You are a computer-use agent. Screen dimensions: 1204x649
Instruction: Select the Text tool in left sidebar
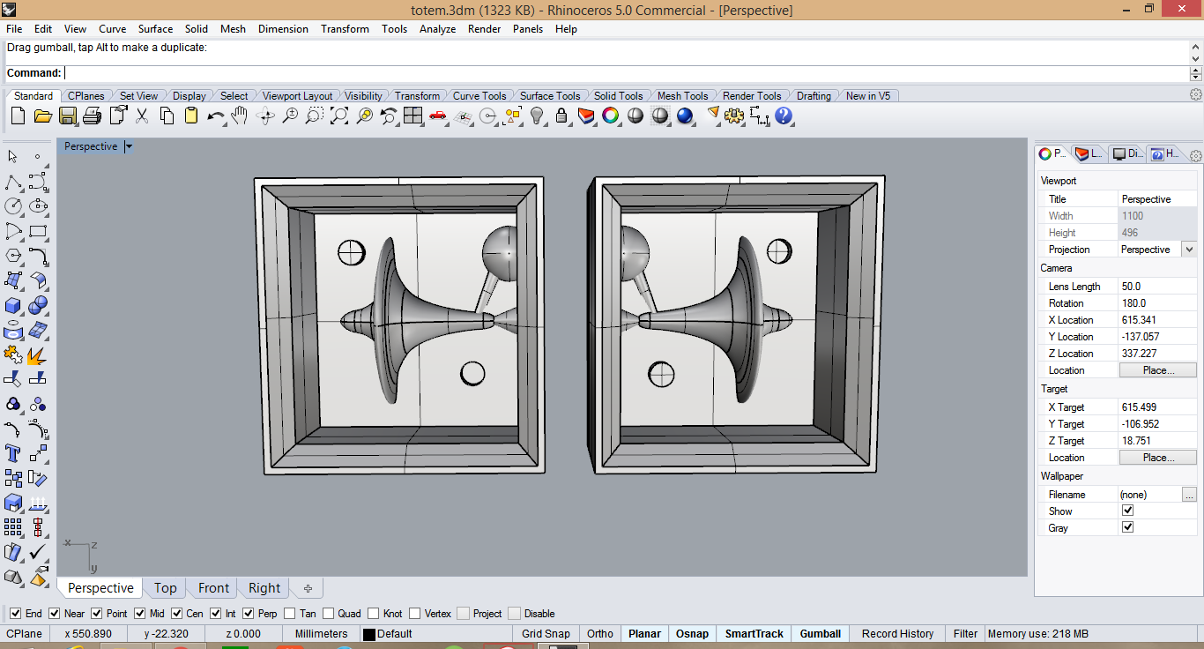pyautogui.click(x=13, y=453)
